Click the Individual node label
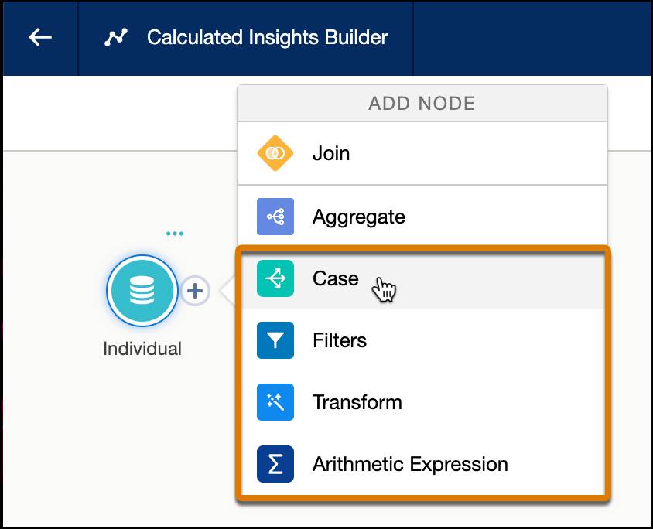This screenshot has height=529, width=653. coord(142,349)
